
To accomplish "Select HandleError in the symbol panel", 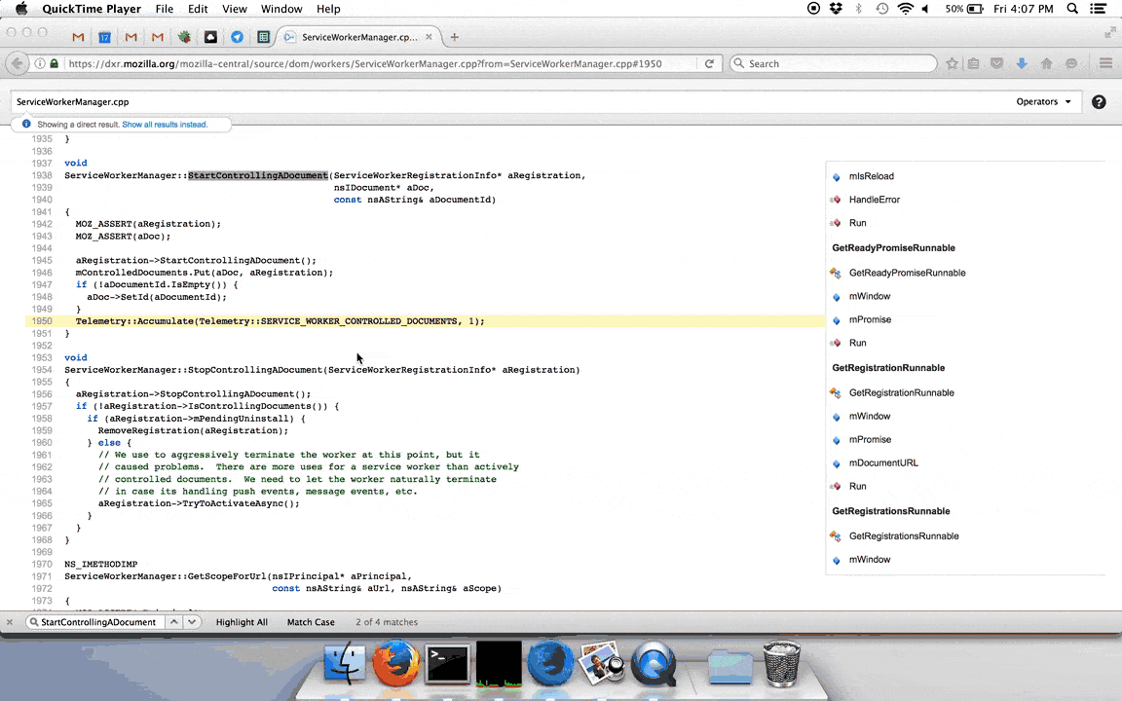I will (x=875, y=200).
